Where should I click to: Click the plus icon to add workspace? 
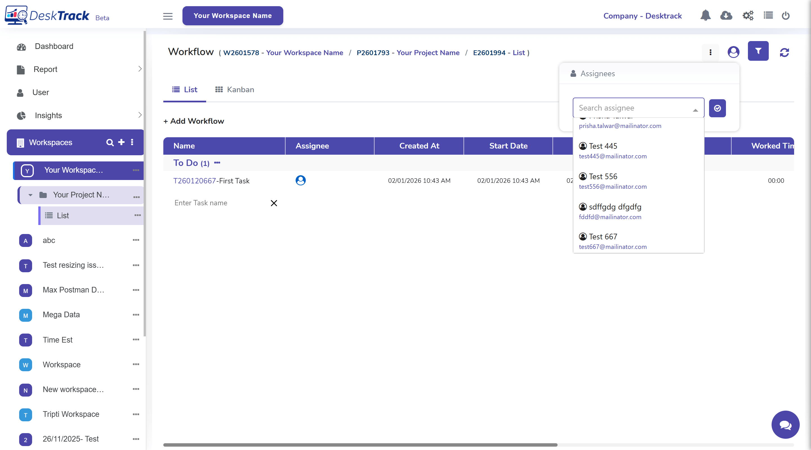coord(121,142)
